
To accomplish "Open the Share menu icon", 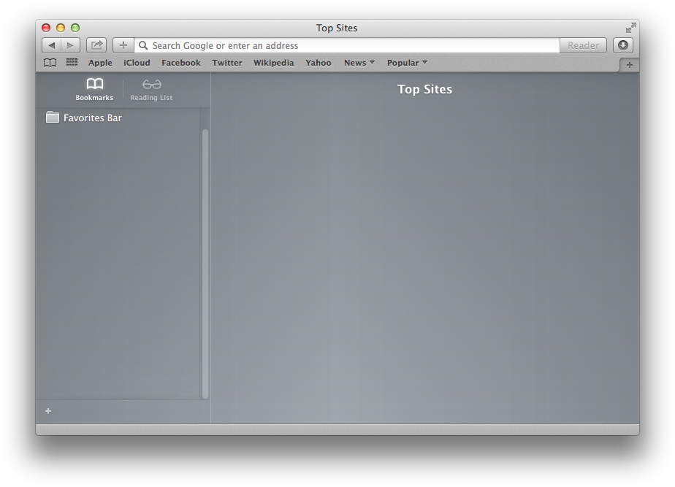I will tap(96, 45).
